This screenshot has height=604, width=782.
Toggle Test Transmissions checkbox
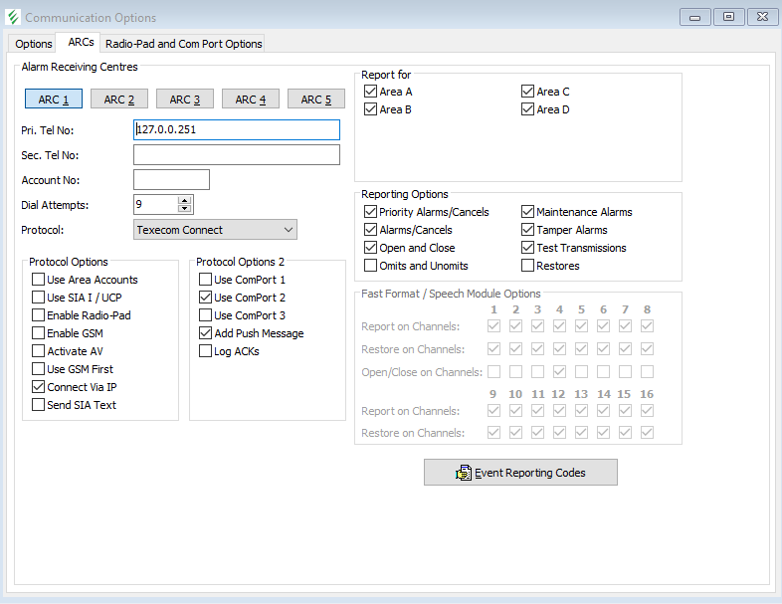click(x=527, y=248)
